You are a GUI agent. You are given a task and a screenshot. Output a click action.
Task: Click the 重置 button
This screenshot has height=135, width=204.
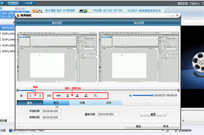(x=153, y=114)
